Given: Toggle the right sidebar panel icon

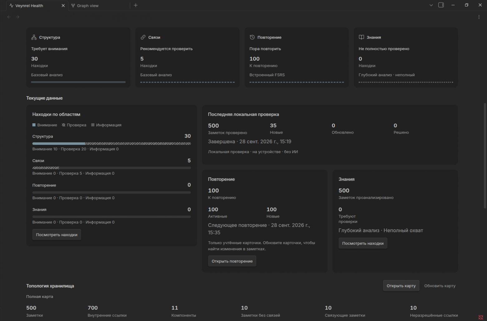Looking at the screenshot, I should coord(441,5).
